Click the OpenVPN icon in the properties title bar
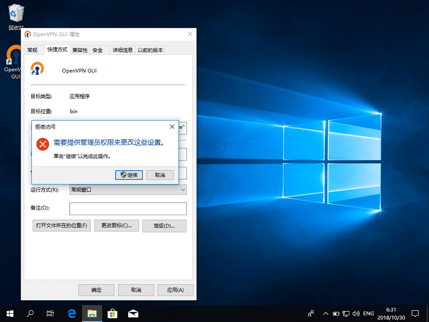 [27, 34]
